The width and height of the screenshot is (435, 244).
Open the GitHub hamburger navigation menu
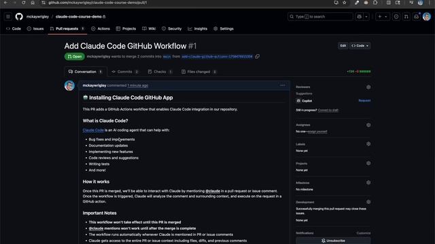point(8,16)
